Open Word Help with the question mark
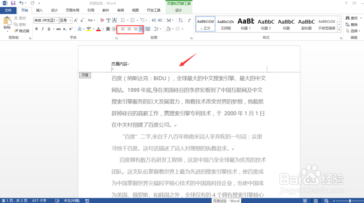 click(346, 3)
